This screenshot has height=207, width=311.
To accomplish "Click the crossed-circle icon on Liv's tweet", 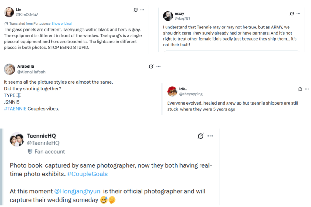I will [x=135, y=9].
